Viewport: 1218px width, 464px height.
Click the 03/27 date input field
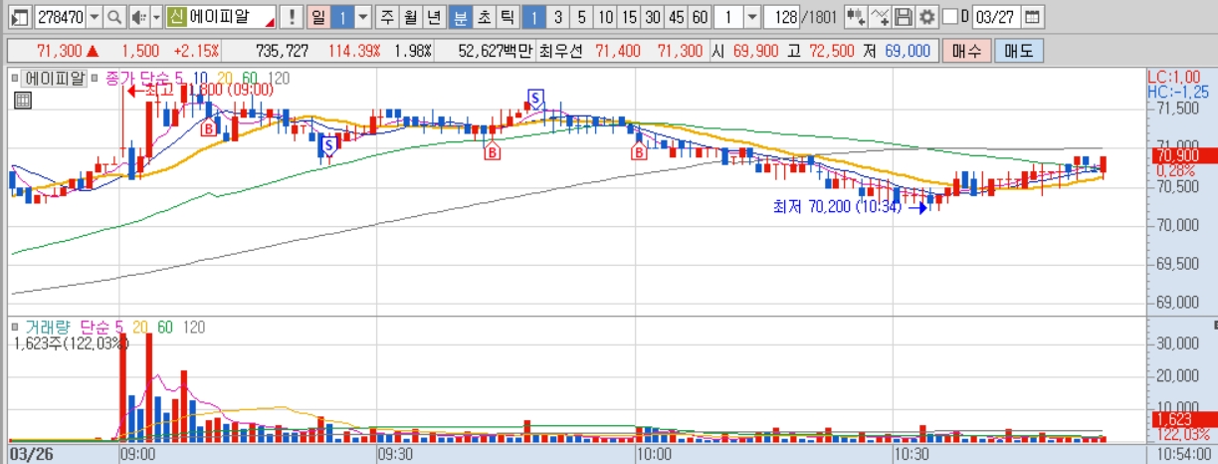(995, 17)
